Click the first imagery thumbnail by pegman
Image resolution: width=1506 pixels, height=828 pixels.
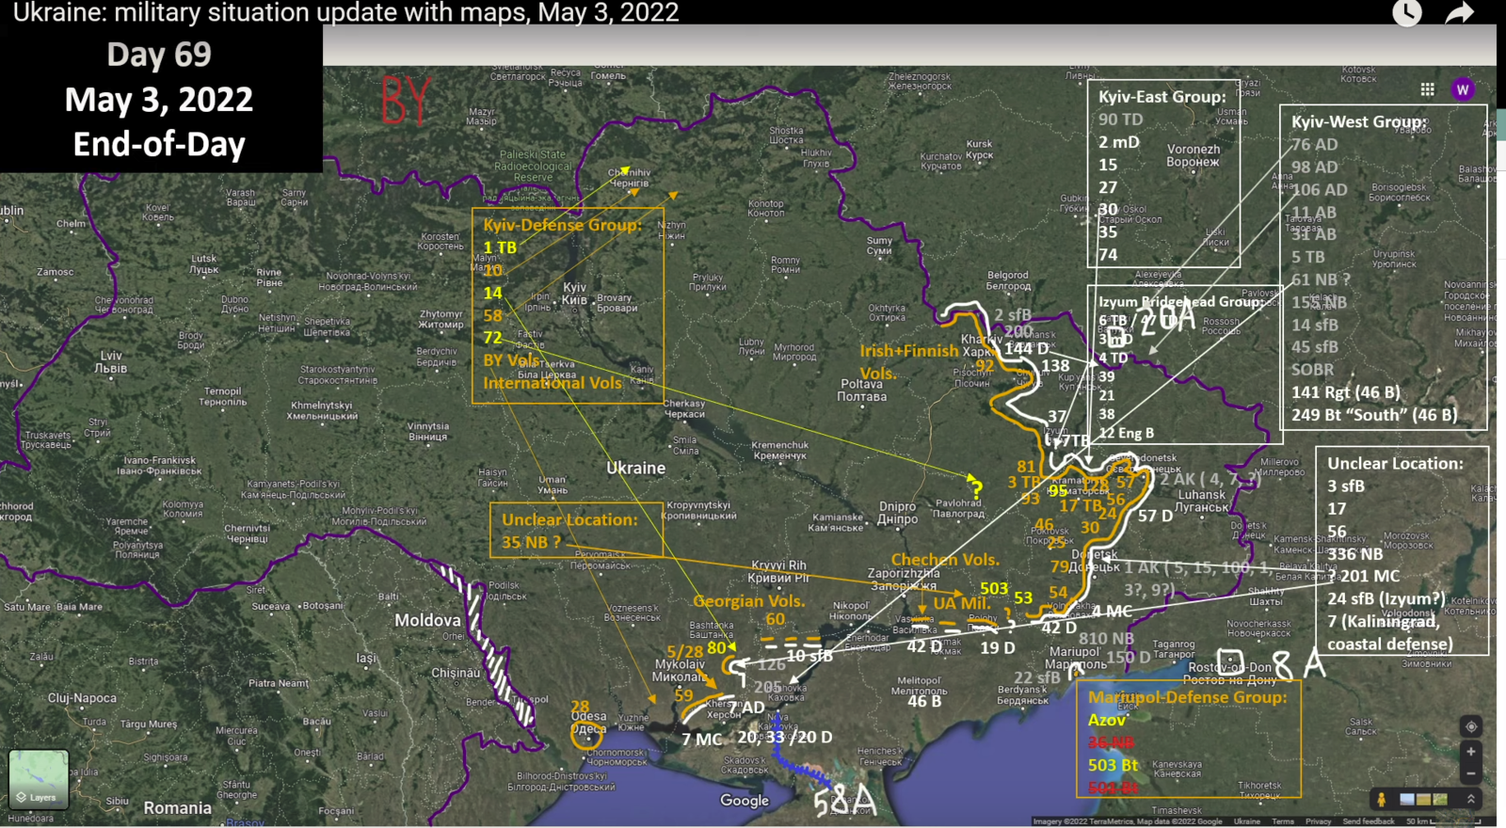[1407, 799]
